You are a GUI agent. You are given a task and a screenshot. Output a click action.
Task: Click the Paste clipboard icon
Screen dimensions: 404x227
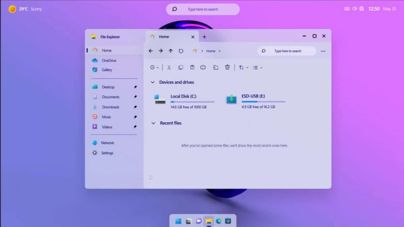[x=192, y=68]
